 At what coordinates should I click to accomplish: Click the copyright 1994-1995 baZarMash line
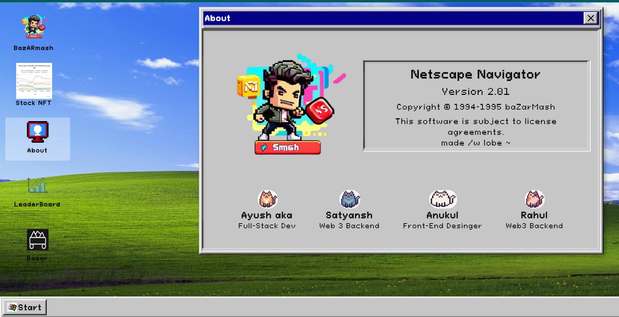[x=476, y=107]
